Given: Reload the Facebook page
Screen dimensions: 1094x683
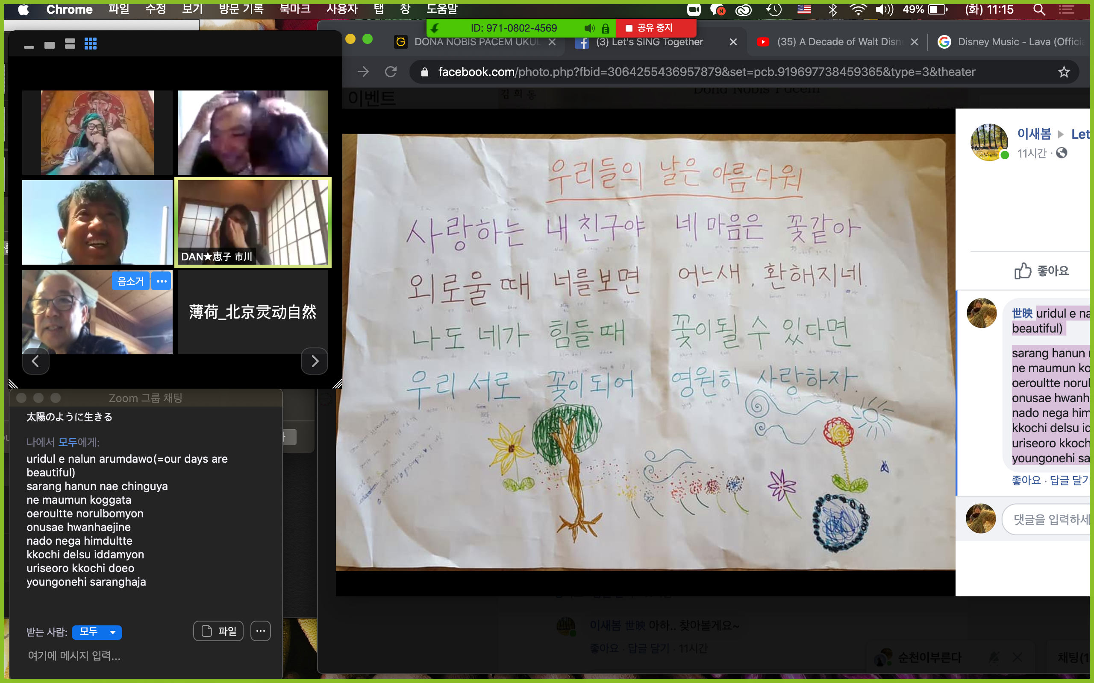Looking at the screenshot, I should tap(391, 72).
